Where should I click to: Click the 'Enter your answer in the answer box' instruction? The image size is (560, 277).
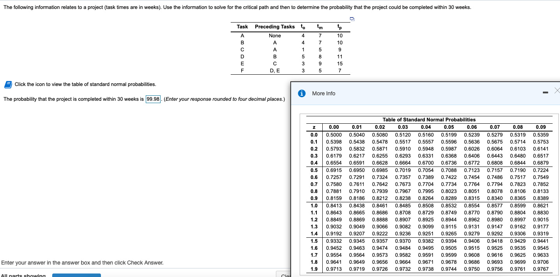point(82,263)
